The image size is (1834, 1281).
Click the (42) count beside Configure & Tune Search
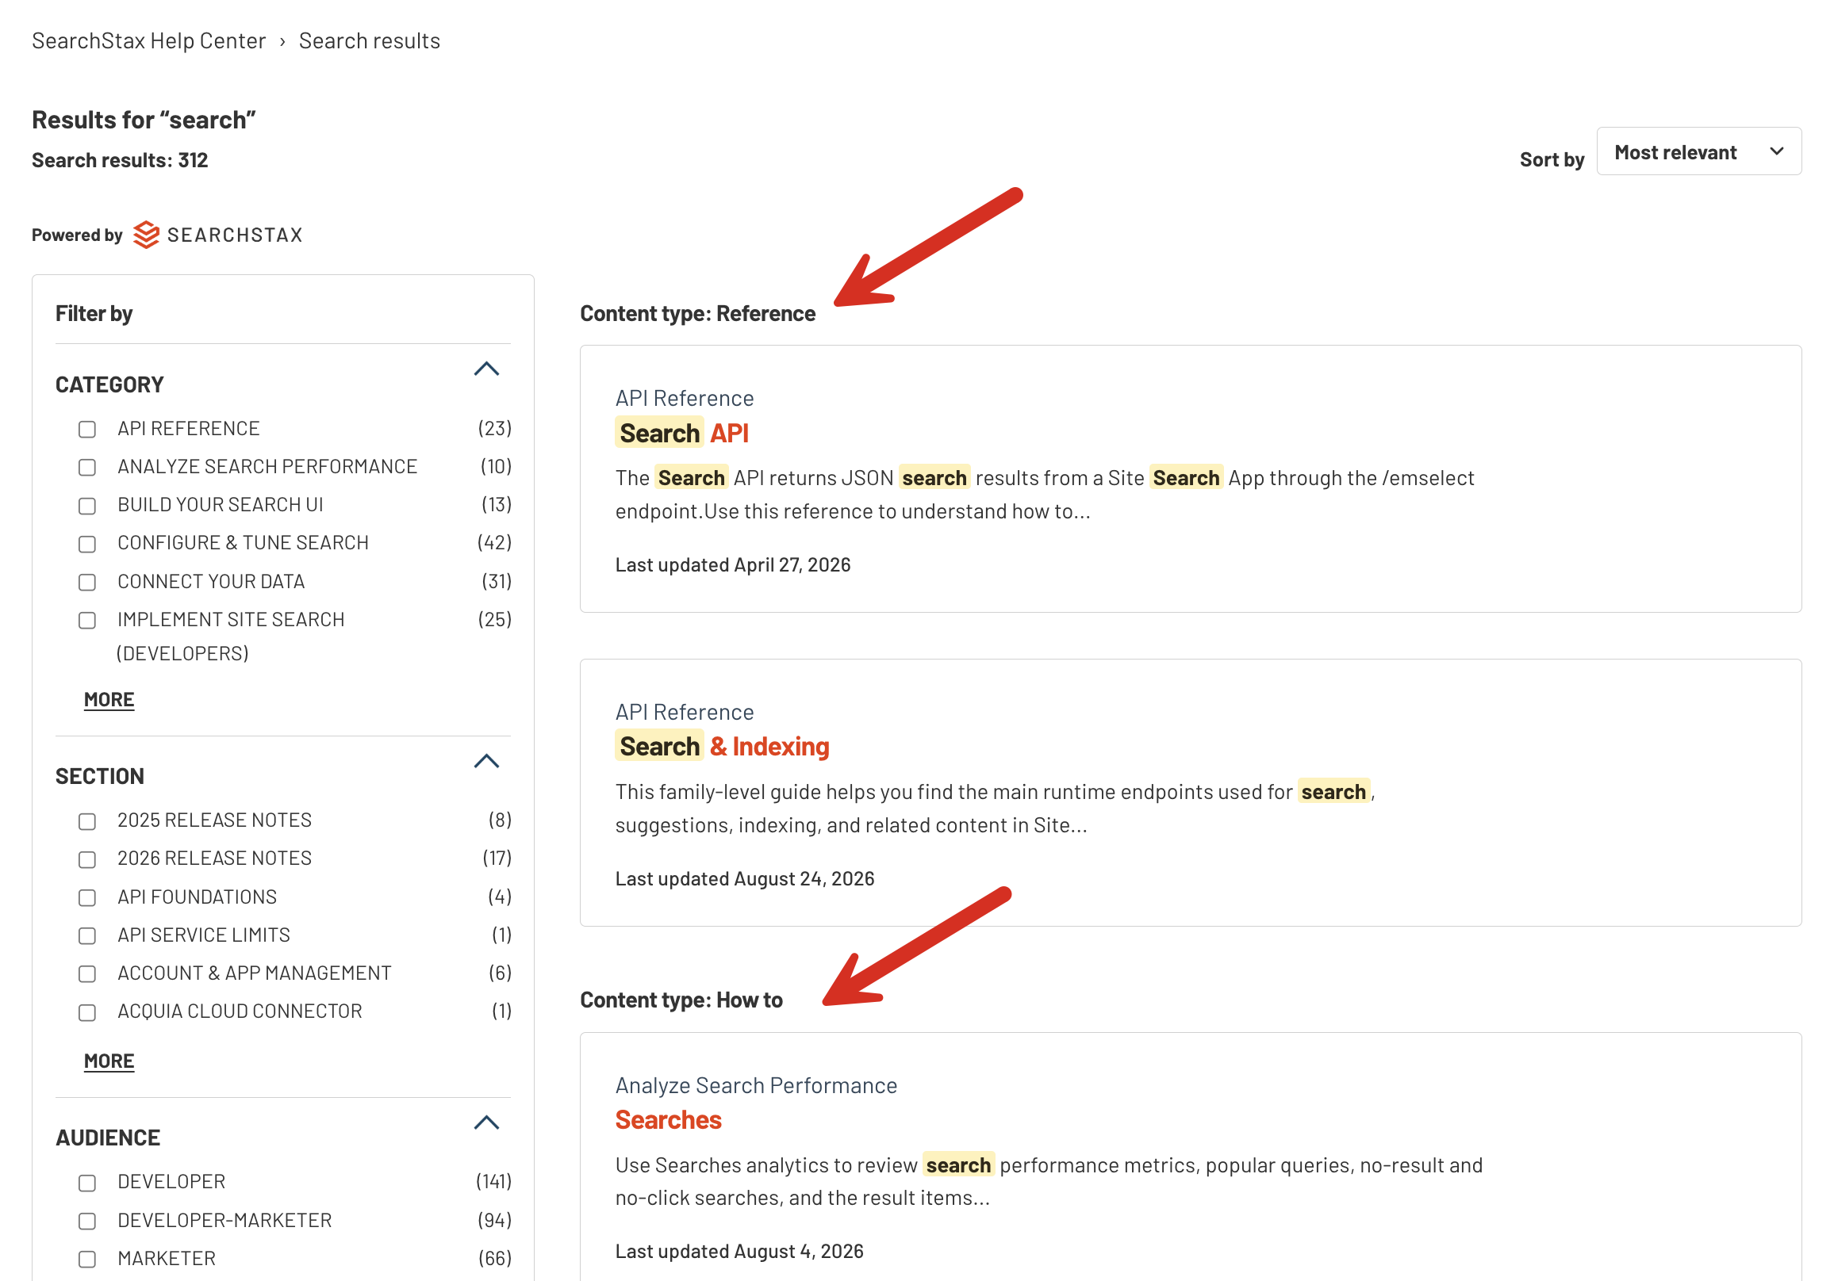click(x=493, y=543)
